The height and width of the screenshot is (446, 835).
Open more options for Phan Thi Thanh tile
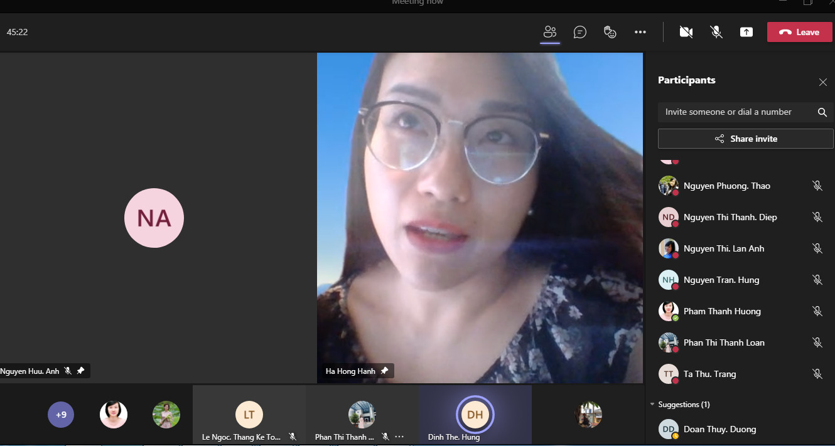coord(399,437)
